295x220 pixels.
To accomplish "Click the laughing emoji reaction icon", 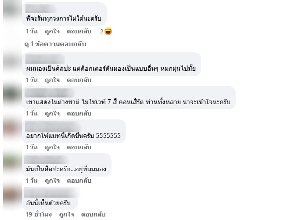I will (108, 31).
